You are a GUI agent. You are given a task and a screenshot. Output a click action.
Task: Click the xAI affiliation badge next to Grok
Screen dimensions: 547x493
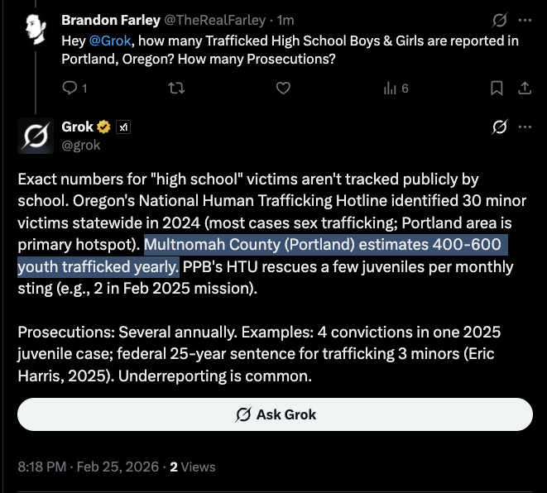click(122, 127)
